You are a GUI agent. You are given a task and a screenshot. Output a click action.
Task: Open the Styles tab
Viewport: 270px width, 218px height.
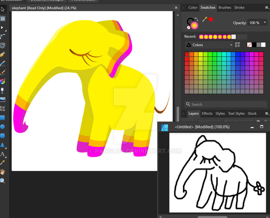pyautogui.click(x=220, y=114)
